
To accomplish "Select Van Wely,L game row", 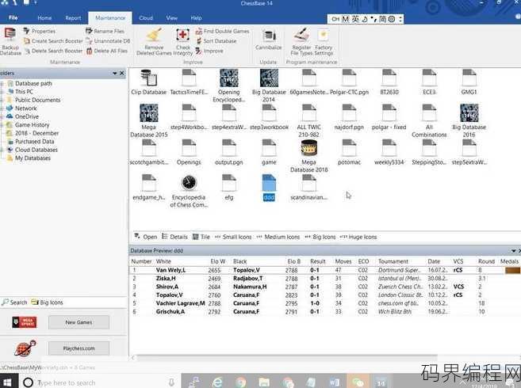I will point(324,270).
